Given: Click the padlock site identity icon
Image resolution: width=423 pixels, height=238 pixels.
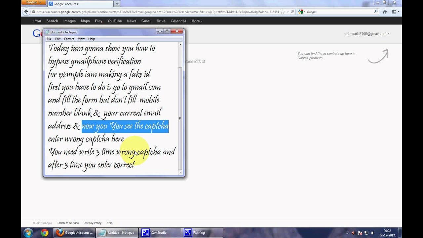Looking at the screenshot, I should coord(34,12).
